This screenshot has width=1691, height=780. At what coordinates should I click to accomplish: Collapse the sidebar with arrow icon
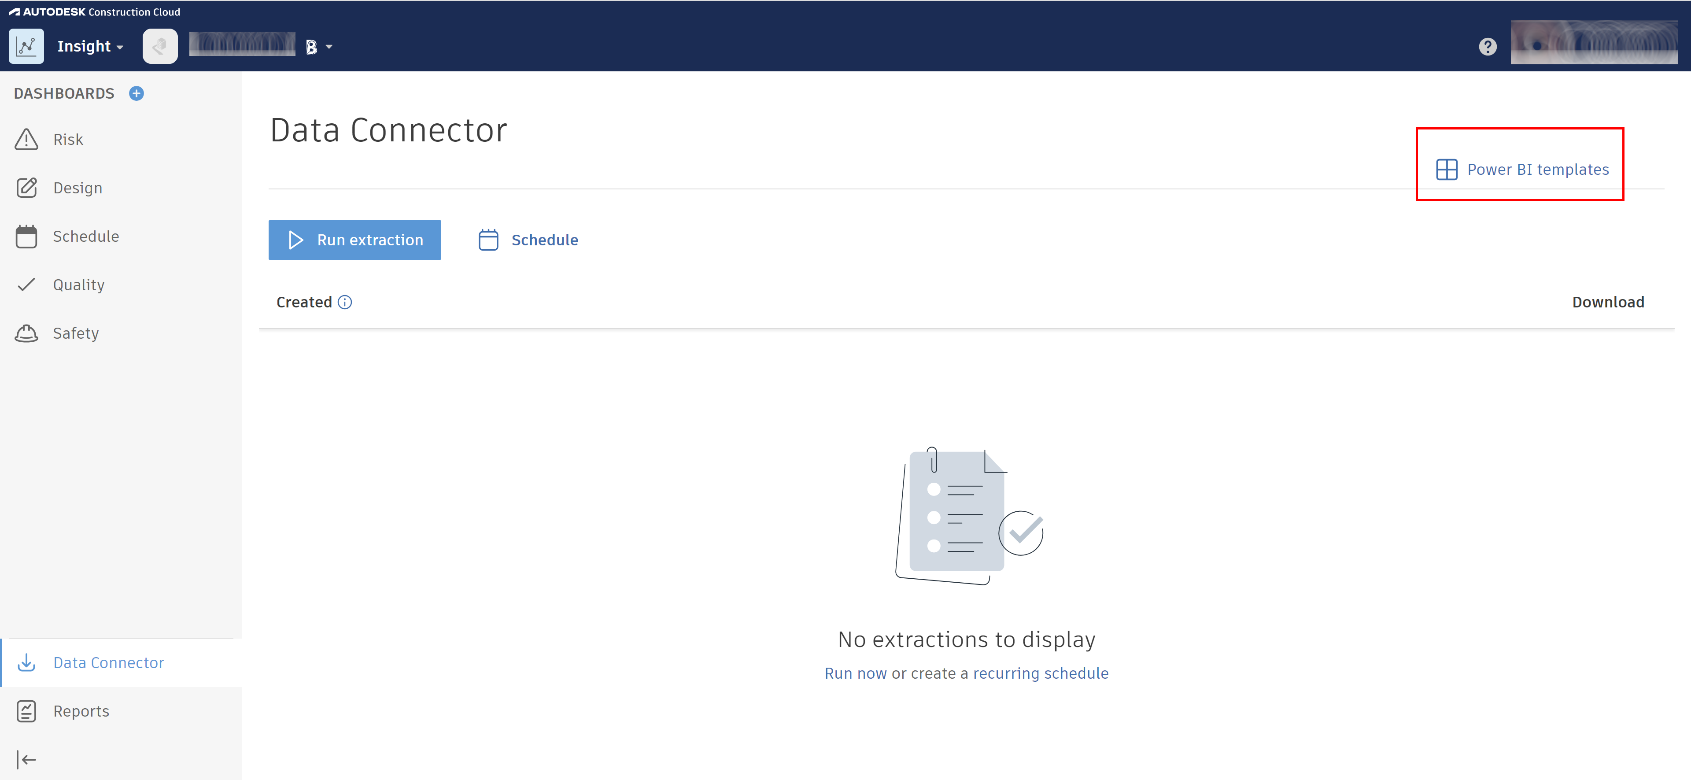pyautogui.click(x=26, y=760)
